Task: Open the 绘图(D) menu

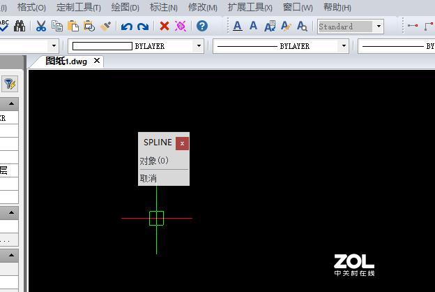Action: [125, 7]
